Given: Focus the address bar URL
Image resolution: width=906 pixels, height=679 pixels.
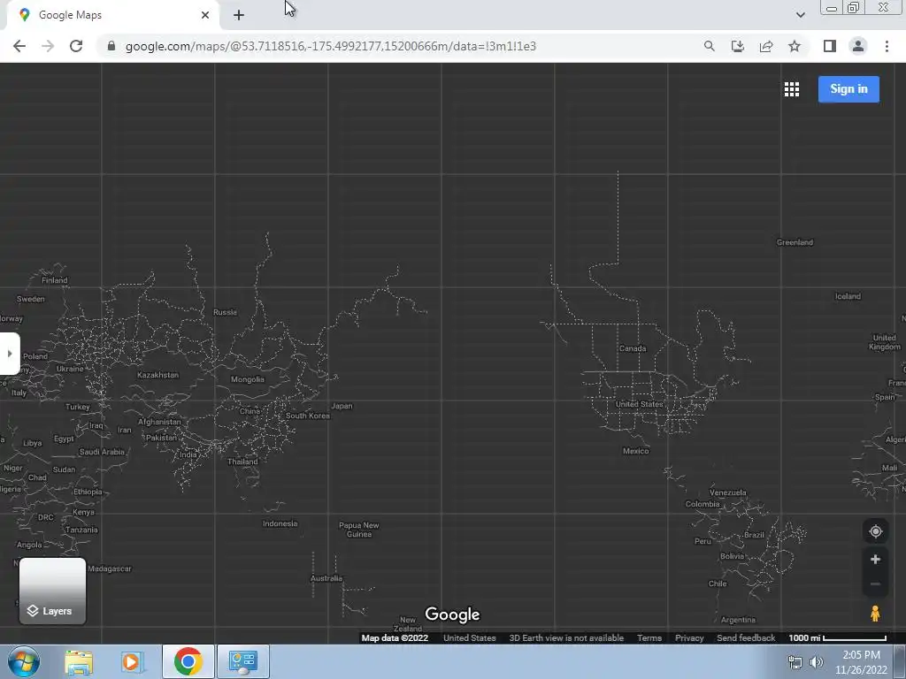Looking at the screenshot, I should pos(331,46).
